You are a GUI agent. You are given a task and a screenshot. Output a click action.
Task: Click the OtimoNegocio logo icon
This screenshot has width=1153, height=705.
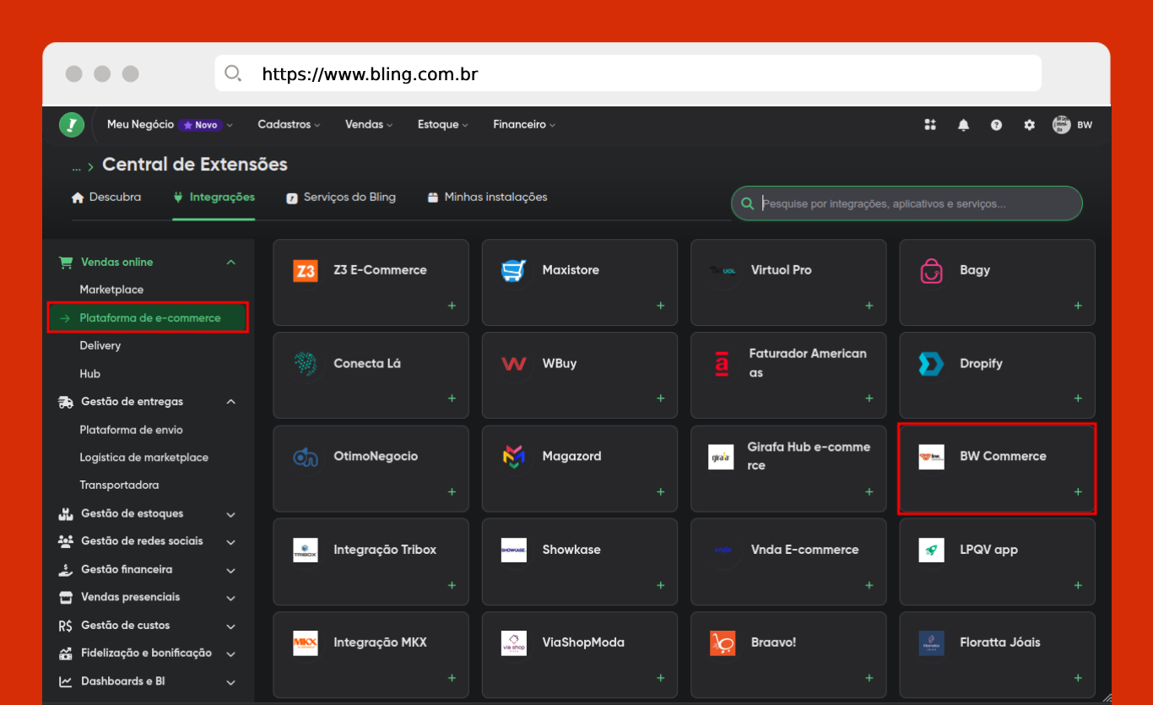point(306,457)
